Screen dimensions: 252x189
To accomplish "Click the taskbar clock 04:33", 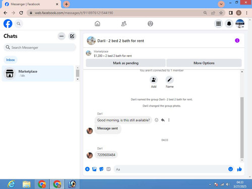I will click(x=240, y=182).
